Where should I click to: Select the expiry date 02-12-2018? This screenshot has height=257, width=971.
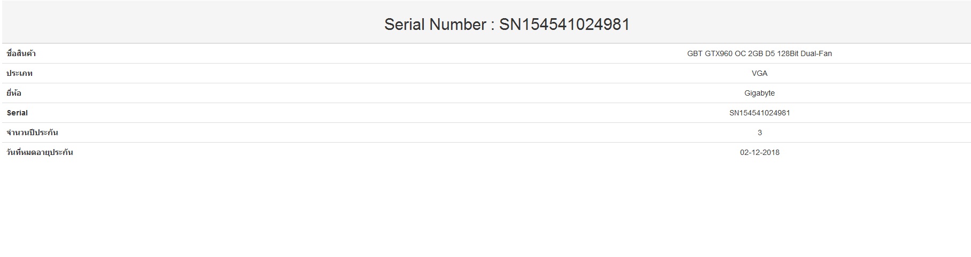759,152
